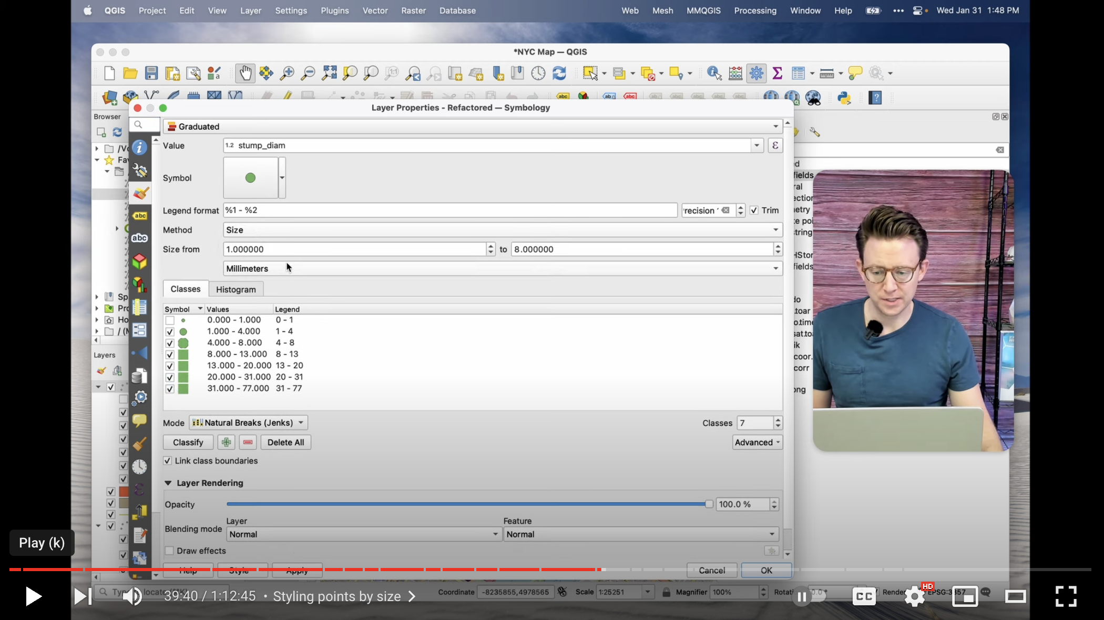Screen dimensions: 1104x620
Task: Uncheck the 31.000 - 77.000 class checkbox
Action: [x=170, y=389]
